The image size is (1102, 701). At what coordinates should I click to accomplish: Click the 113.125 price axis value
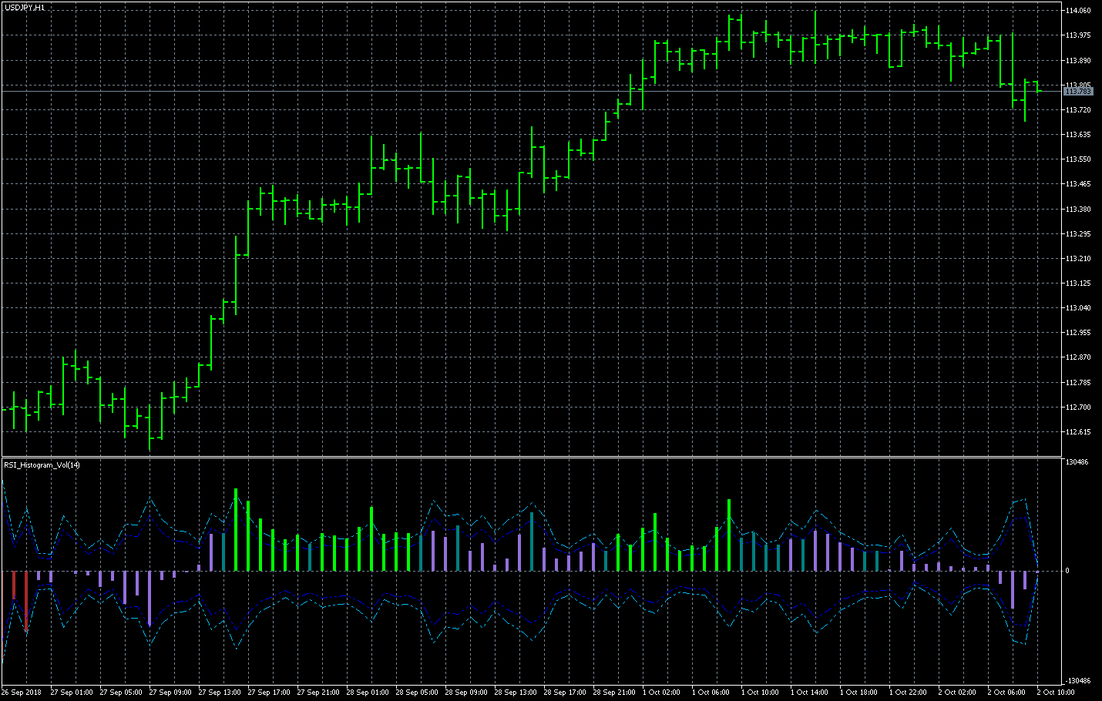click(x=1078, y=283)
